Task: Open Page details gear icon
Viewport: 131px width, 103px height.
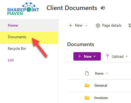Action: click(x=98, y=26)
